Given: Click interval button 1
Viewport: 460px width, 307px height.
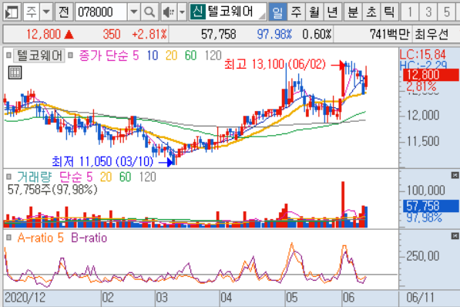Looking at the screenshot, I should 410,12.
